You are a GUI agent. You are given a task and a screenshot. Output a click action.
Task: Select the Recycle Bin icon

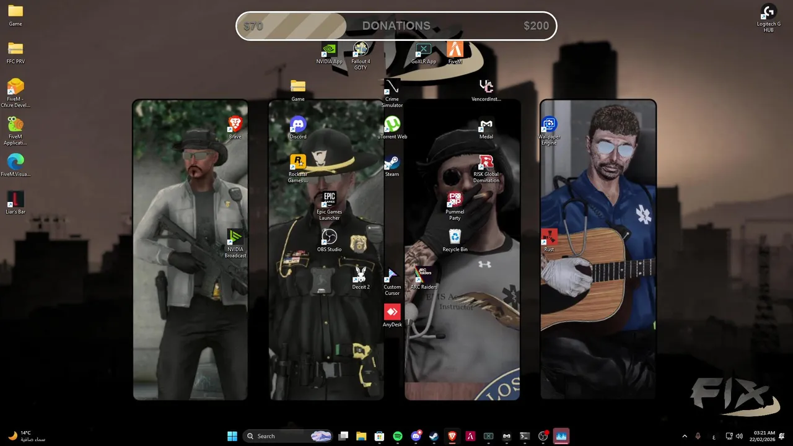[x=455, y=241]
